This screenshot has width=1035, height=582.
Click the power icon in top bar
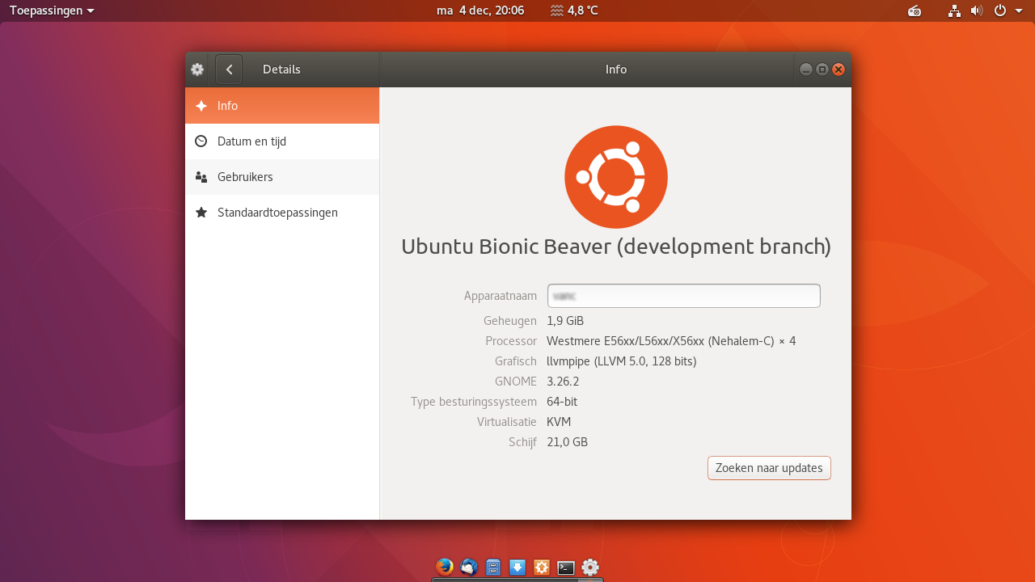click(x=1000, y=11)
